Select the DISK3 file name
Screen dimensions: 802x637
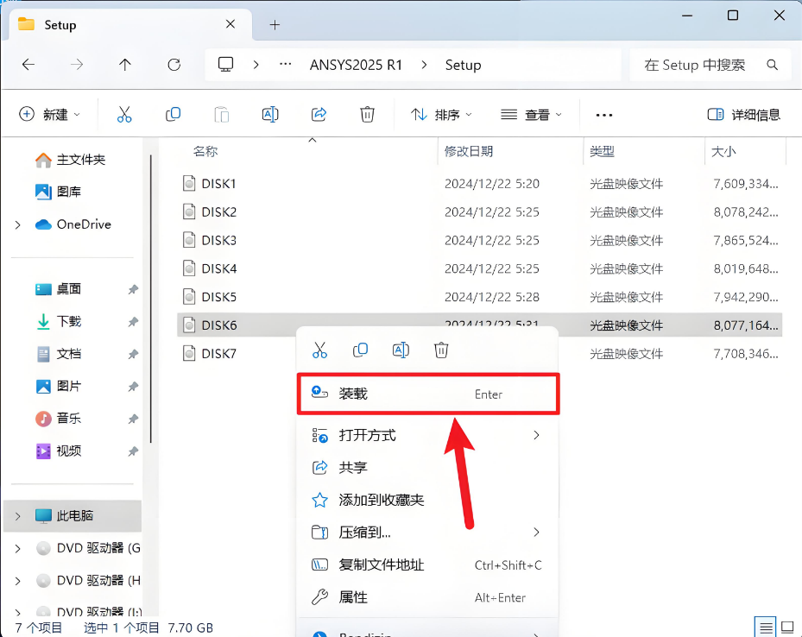pyautogui.click(x=219, y=240)
